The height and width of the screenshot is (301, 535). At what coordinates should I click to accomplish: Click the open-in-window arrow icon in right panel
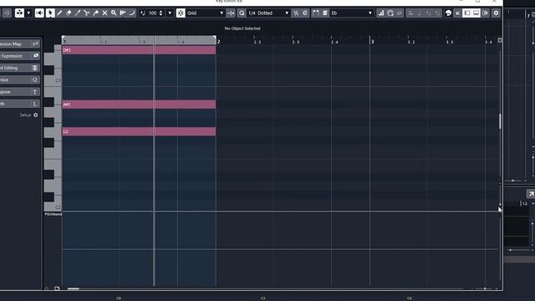(x=531, y=194)
